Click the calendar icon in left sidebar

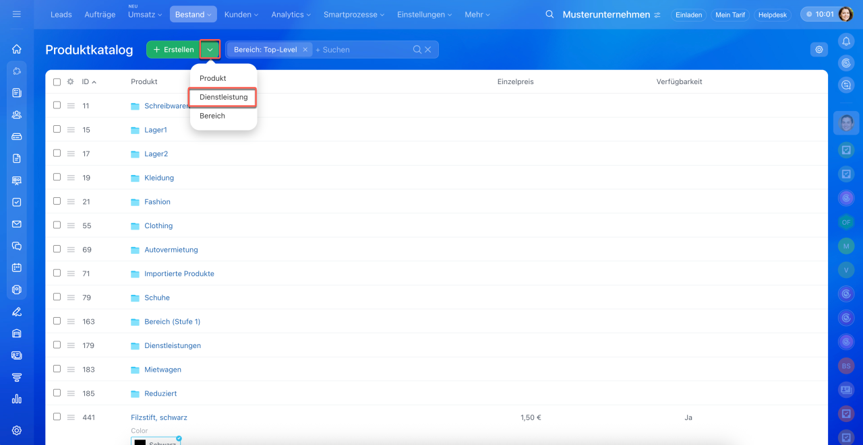coord(17,267)
